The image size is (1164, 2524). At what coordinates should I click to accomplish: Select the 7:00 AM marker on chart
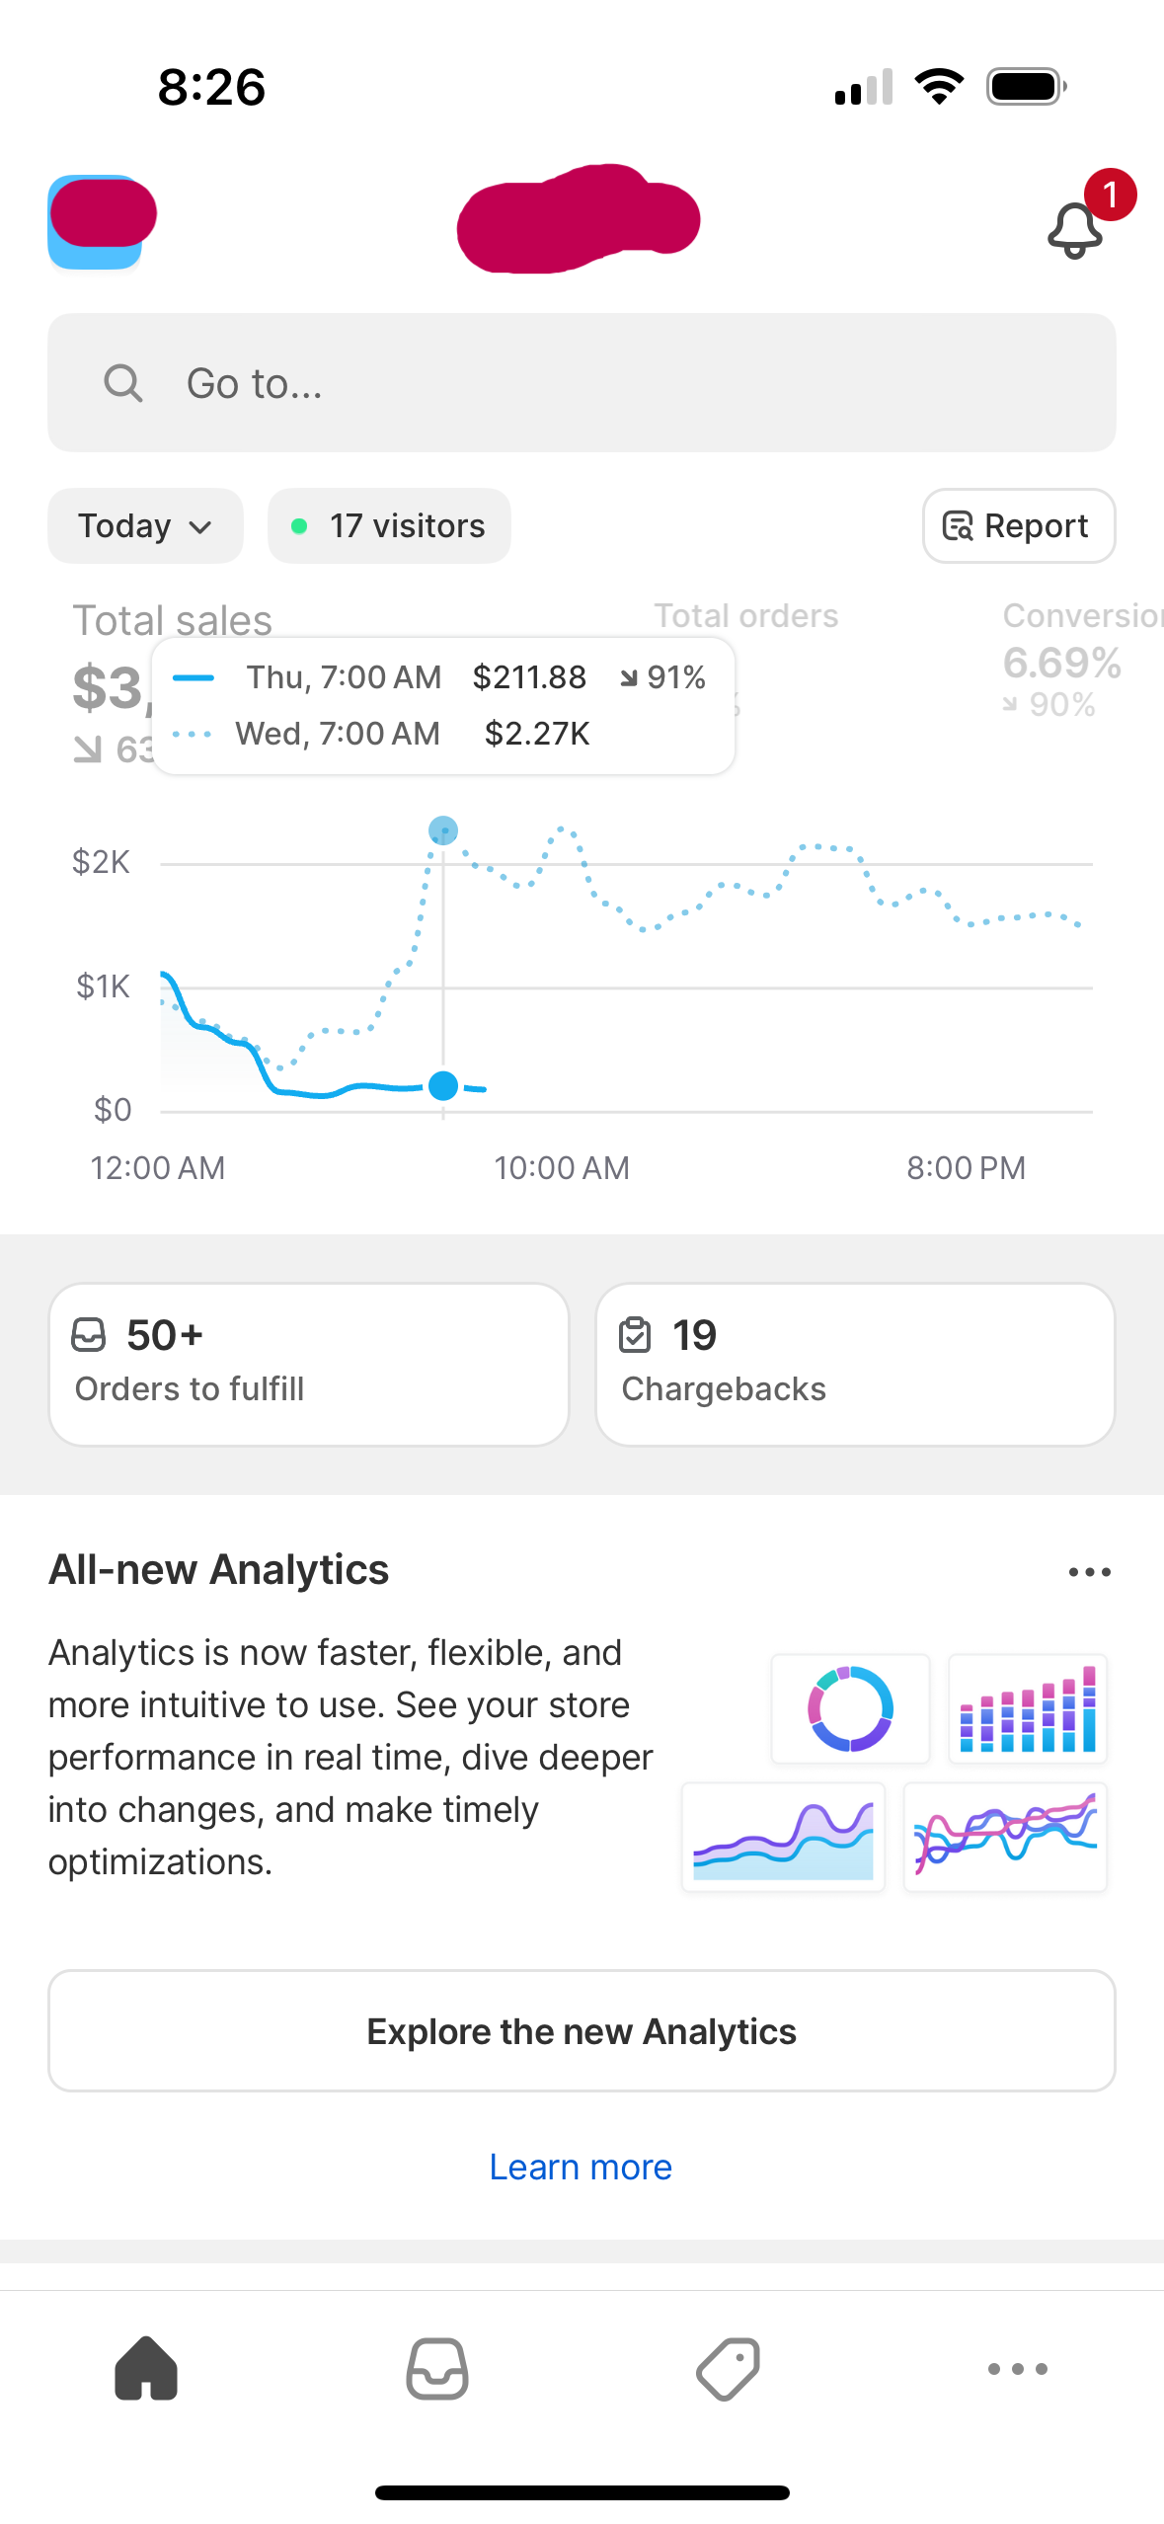pos(443,1085)
